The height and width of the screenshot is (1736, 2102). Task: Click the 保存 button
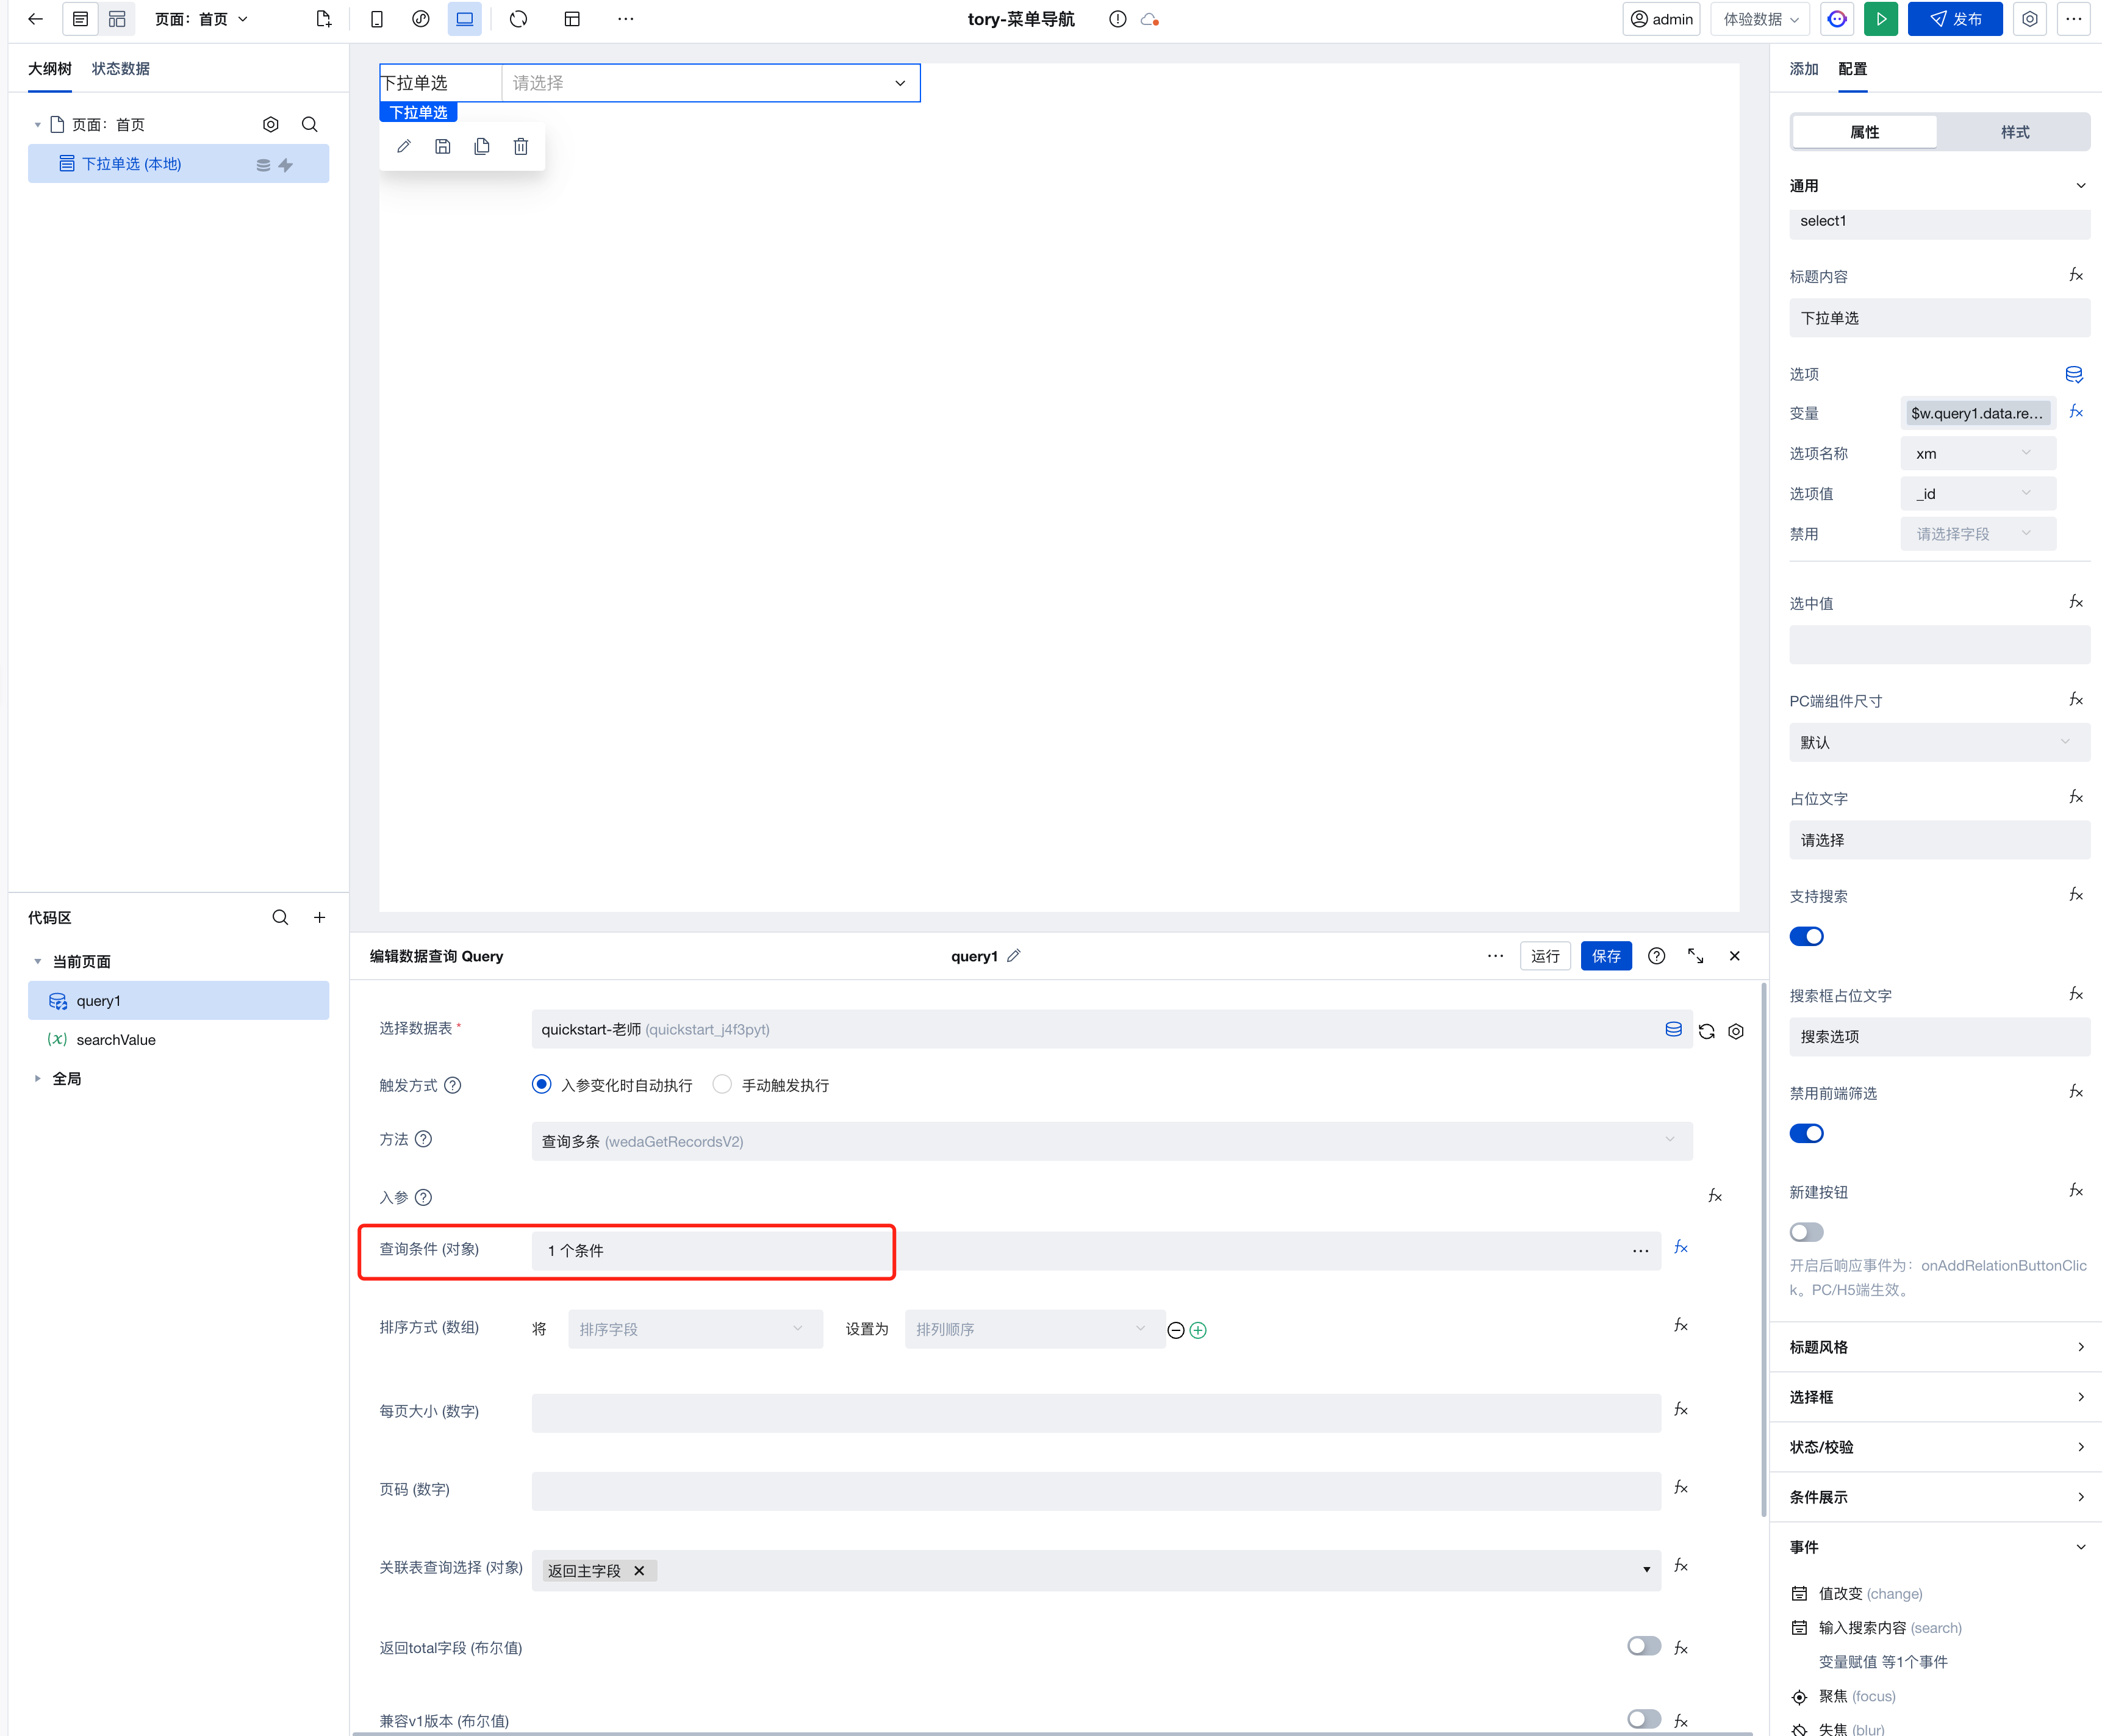click(x=1606, y=956)
